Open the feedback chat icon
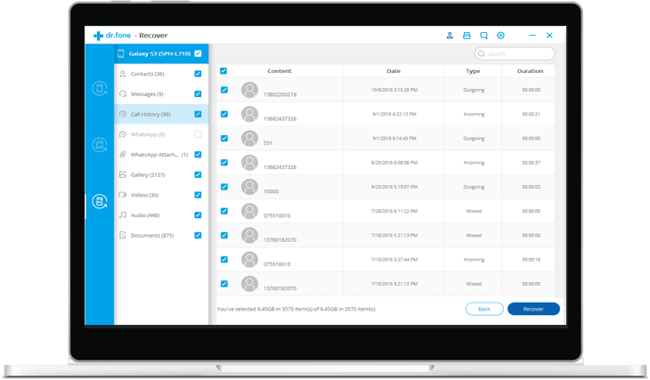 [483, 36]
